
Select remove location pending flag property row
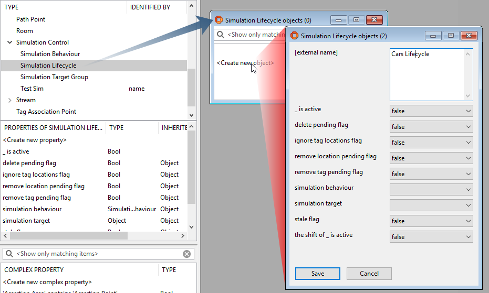[94, 186]
